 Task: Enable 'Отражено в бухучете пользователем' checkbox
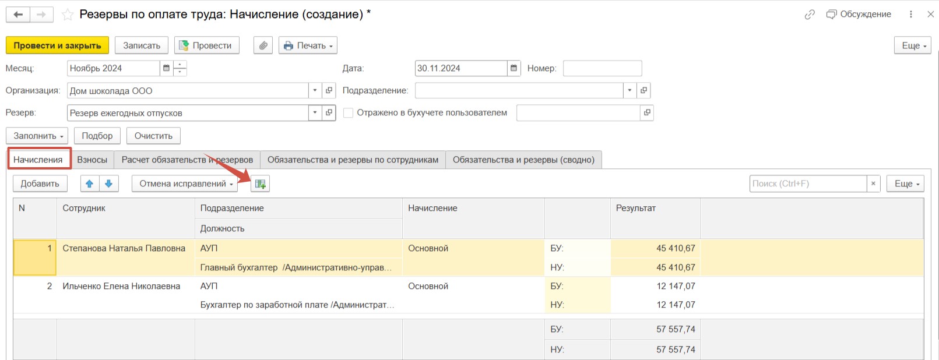[349, 113]
